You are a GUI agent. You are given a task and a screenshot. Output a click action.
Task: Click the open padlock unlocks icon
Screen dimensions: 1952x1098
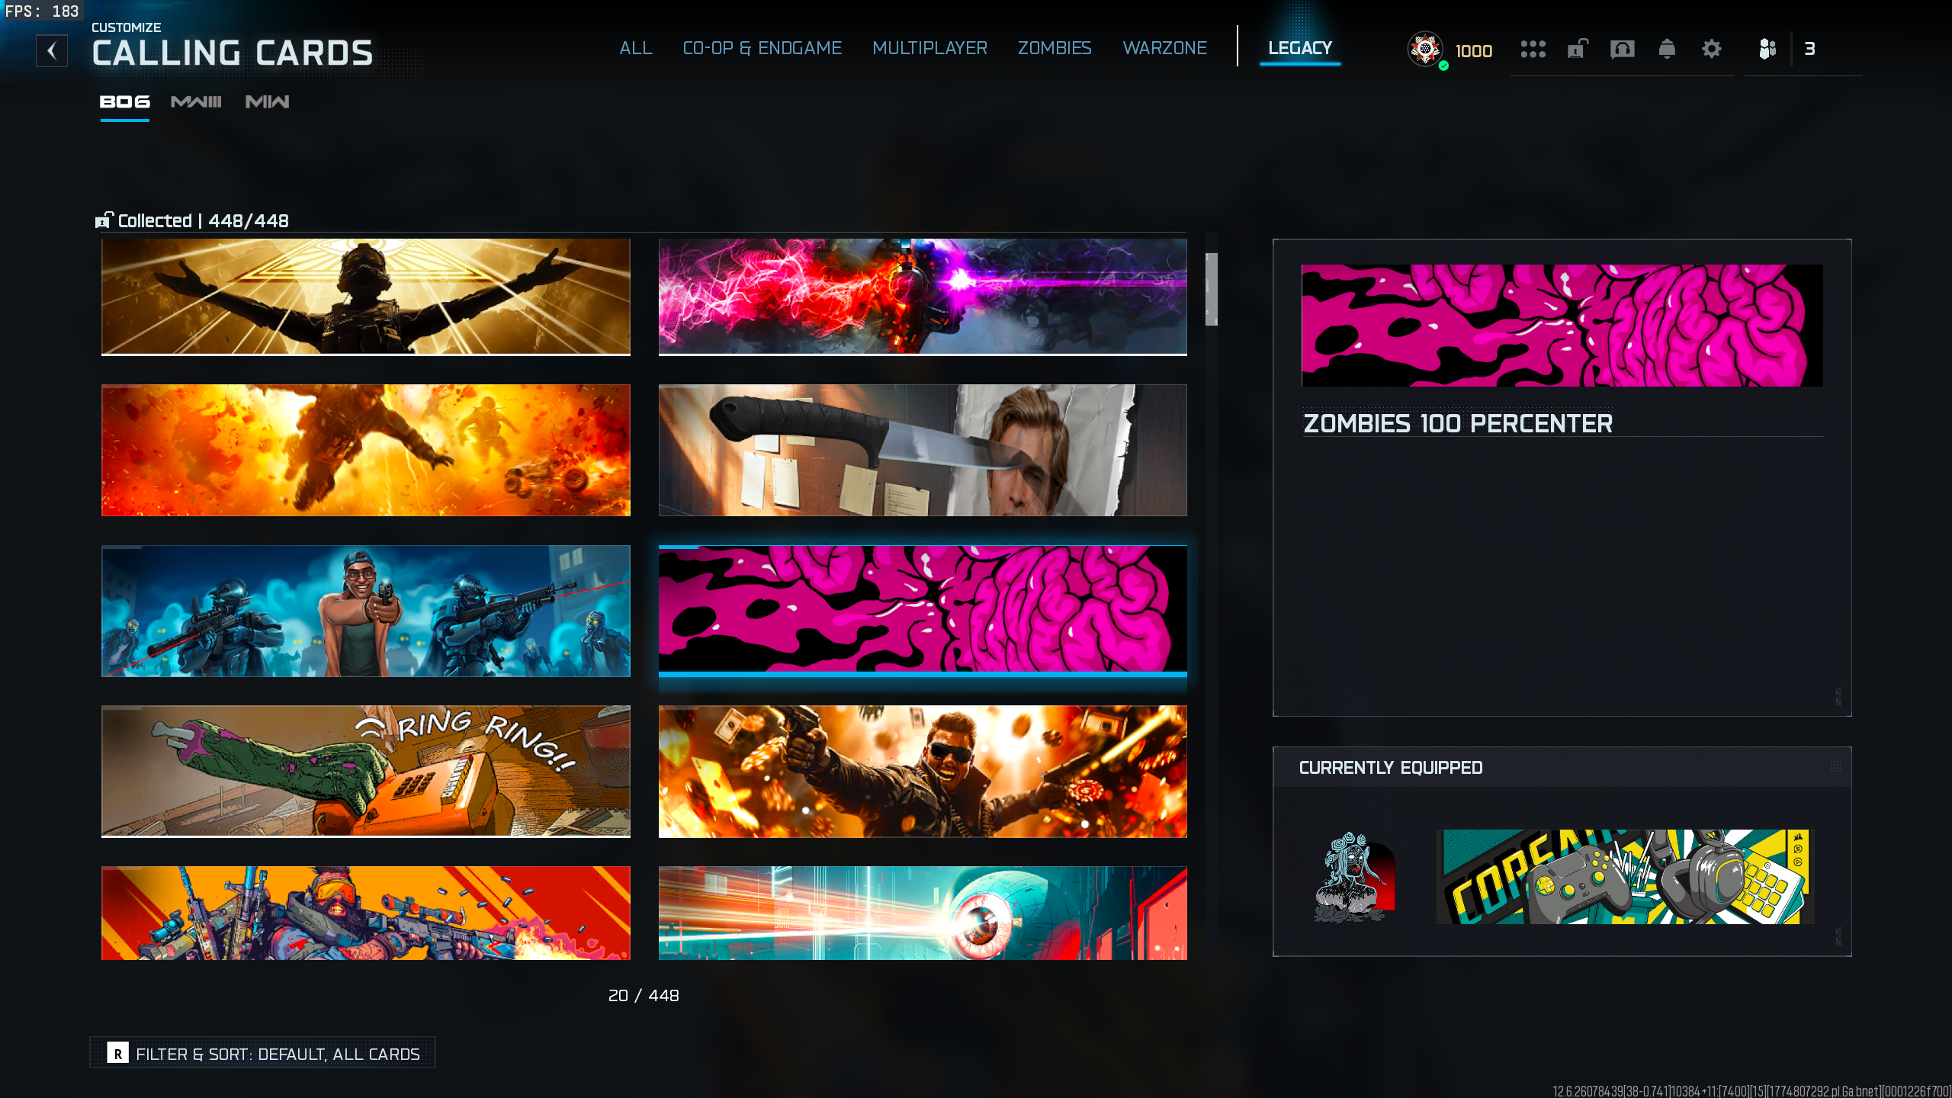point(1577,50)
